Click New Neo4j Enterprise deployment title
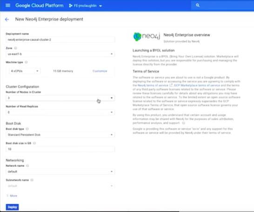This screenshot has width=254, height=212. point(49,19)
